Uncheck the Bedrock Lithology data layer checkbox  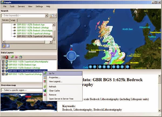click(3, 68)
